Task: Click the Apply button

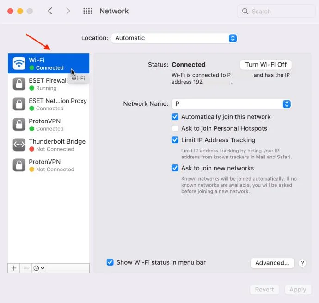Action: point(298,290)
